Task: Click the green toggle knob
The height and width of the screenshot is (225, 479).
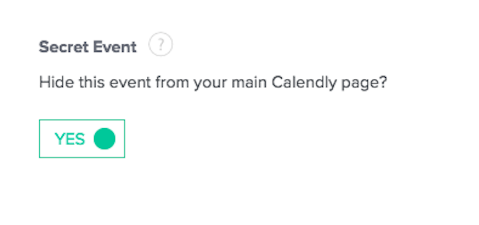Action: [104, 139]
